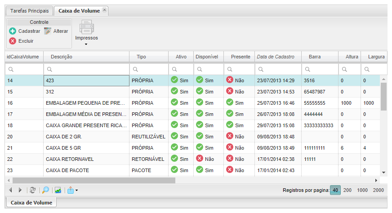Click the Ativo filter field
The width and height of the screenshot is (392, 213).
[181, 69]
